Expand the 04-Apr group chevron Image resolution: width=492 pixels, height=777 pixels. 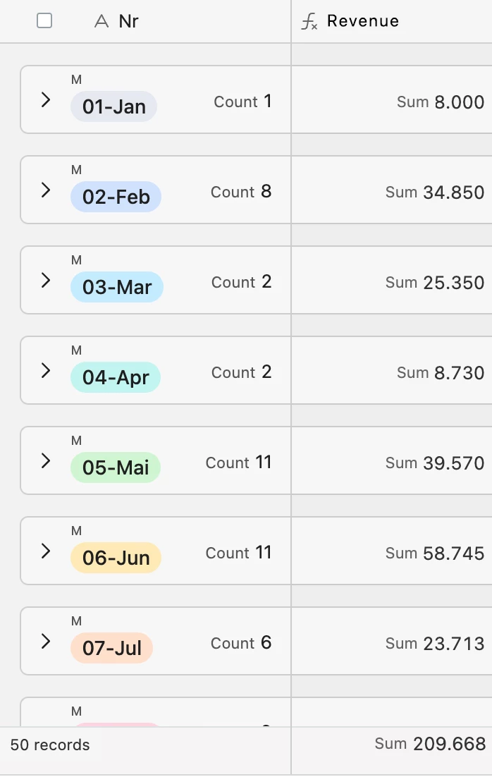tap(46, 371)
